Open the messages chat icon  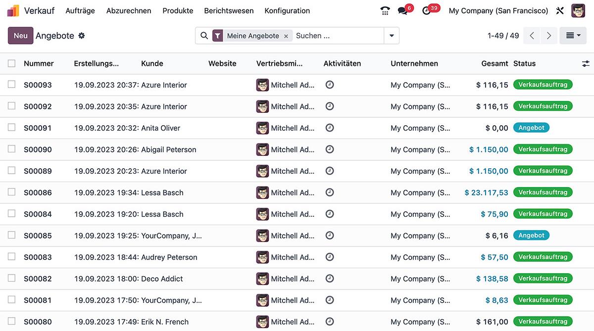click(x=402, y=11)
